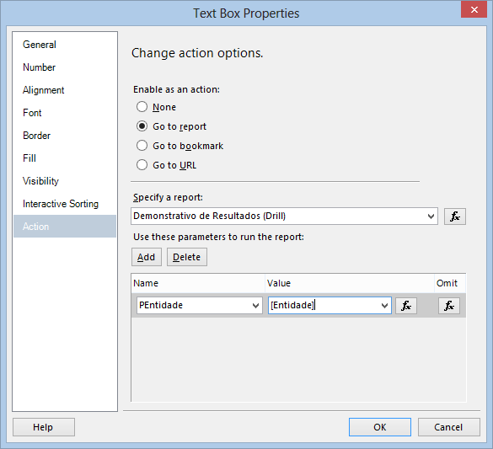Enable the Go to URL option
Viewport: 493px width, 449px height.
tap(142, 165)
